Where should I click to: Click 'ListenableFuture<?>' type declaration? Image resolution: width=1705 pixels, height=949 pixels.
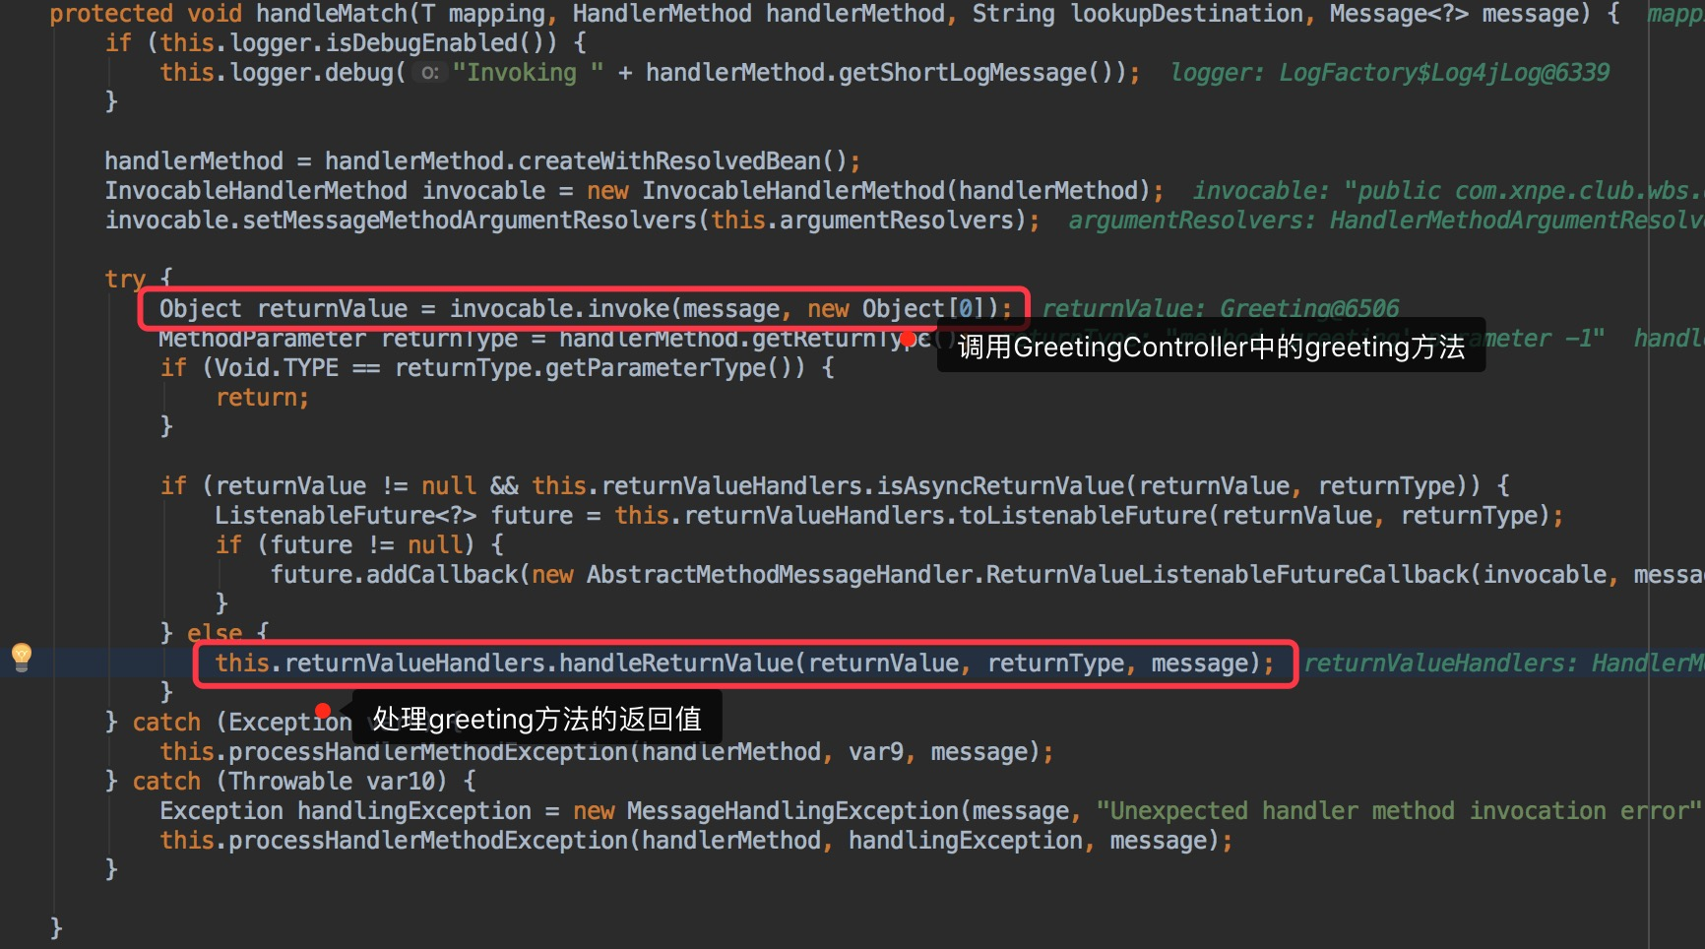point(346,516)
